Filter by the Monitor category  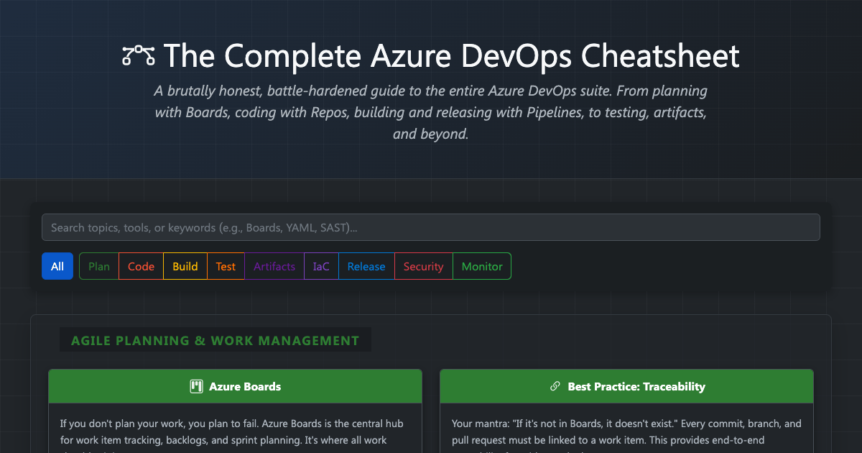click(x=482, y=266)
